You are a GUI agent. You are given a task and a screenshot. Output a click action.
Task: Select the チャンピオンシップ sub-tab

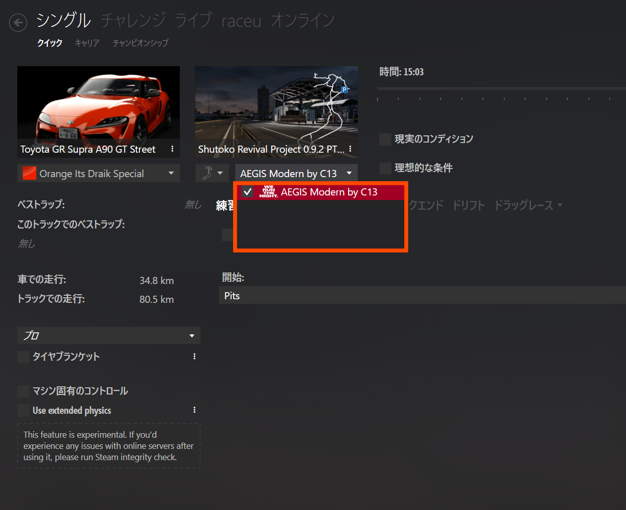[x=140, y=43]
